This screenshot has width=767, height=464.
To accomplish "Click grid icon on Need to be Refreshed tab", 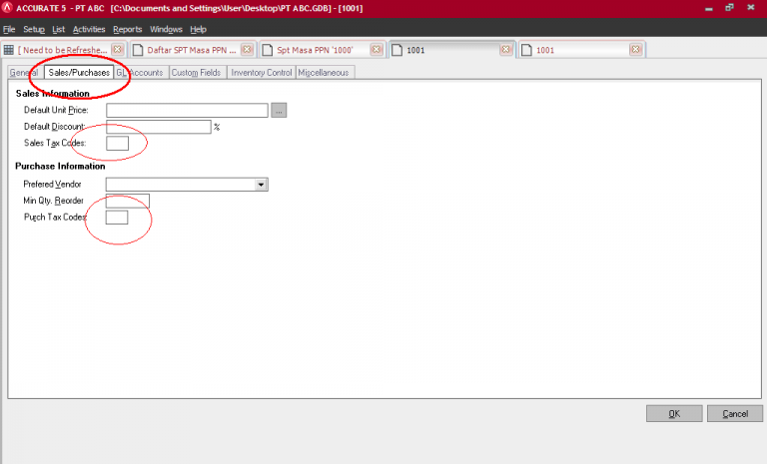I will click(8, 50).
